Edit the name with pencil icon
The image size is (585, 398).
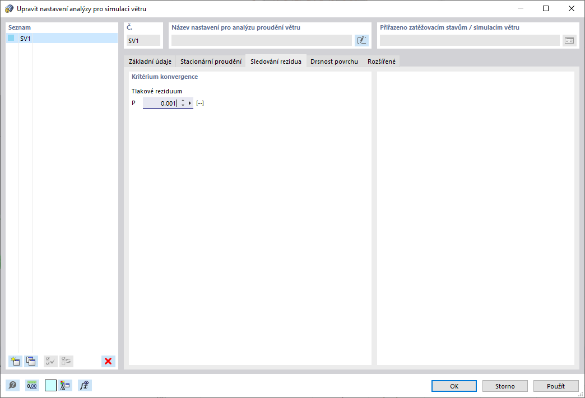pos(361,40)
